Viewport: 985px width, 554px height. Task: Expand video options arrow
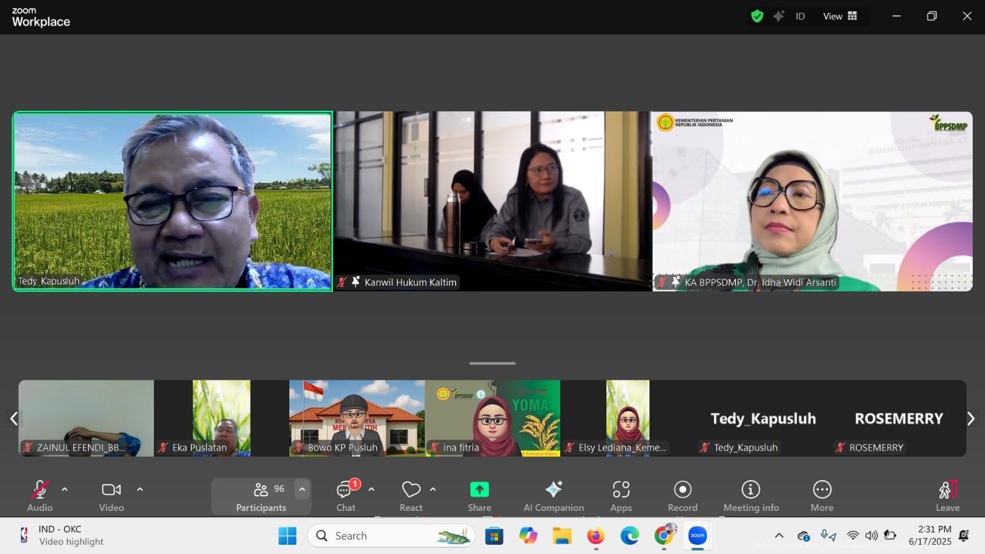point(140,490)
